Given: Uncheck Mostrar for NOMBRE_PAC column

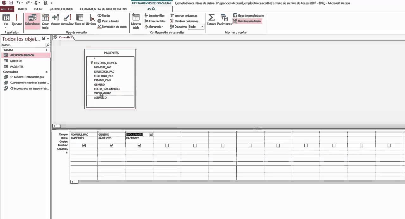Looking at the screenshot, I should click(x=84, y=146).
